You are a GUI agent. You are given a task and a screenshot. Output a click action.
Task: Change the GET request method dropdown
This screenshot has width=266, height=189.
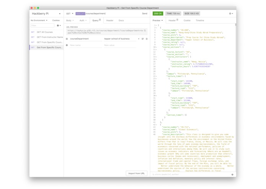70,13
